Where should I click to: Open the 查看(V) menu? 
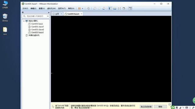42,8
